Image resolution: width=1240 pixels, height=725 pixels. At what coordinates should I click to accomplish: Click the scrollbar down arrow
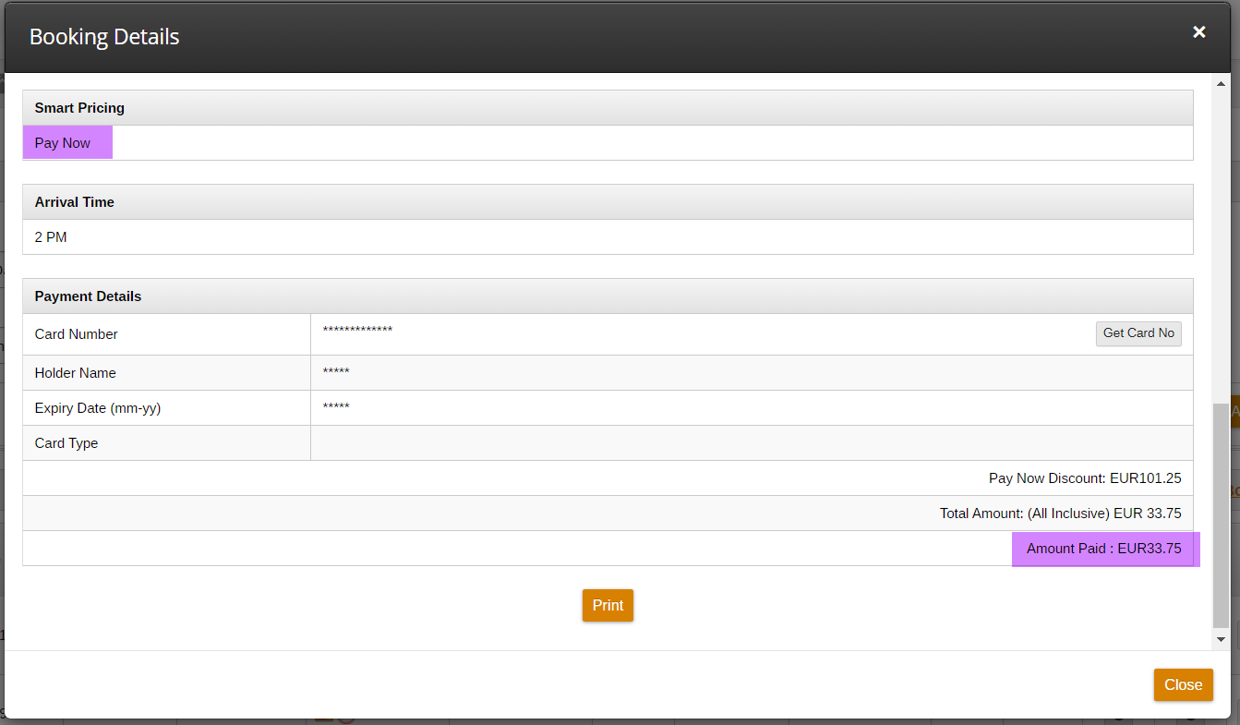(x=1221, y=638)
